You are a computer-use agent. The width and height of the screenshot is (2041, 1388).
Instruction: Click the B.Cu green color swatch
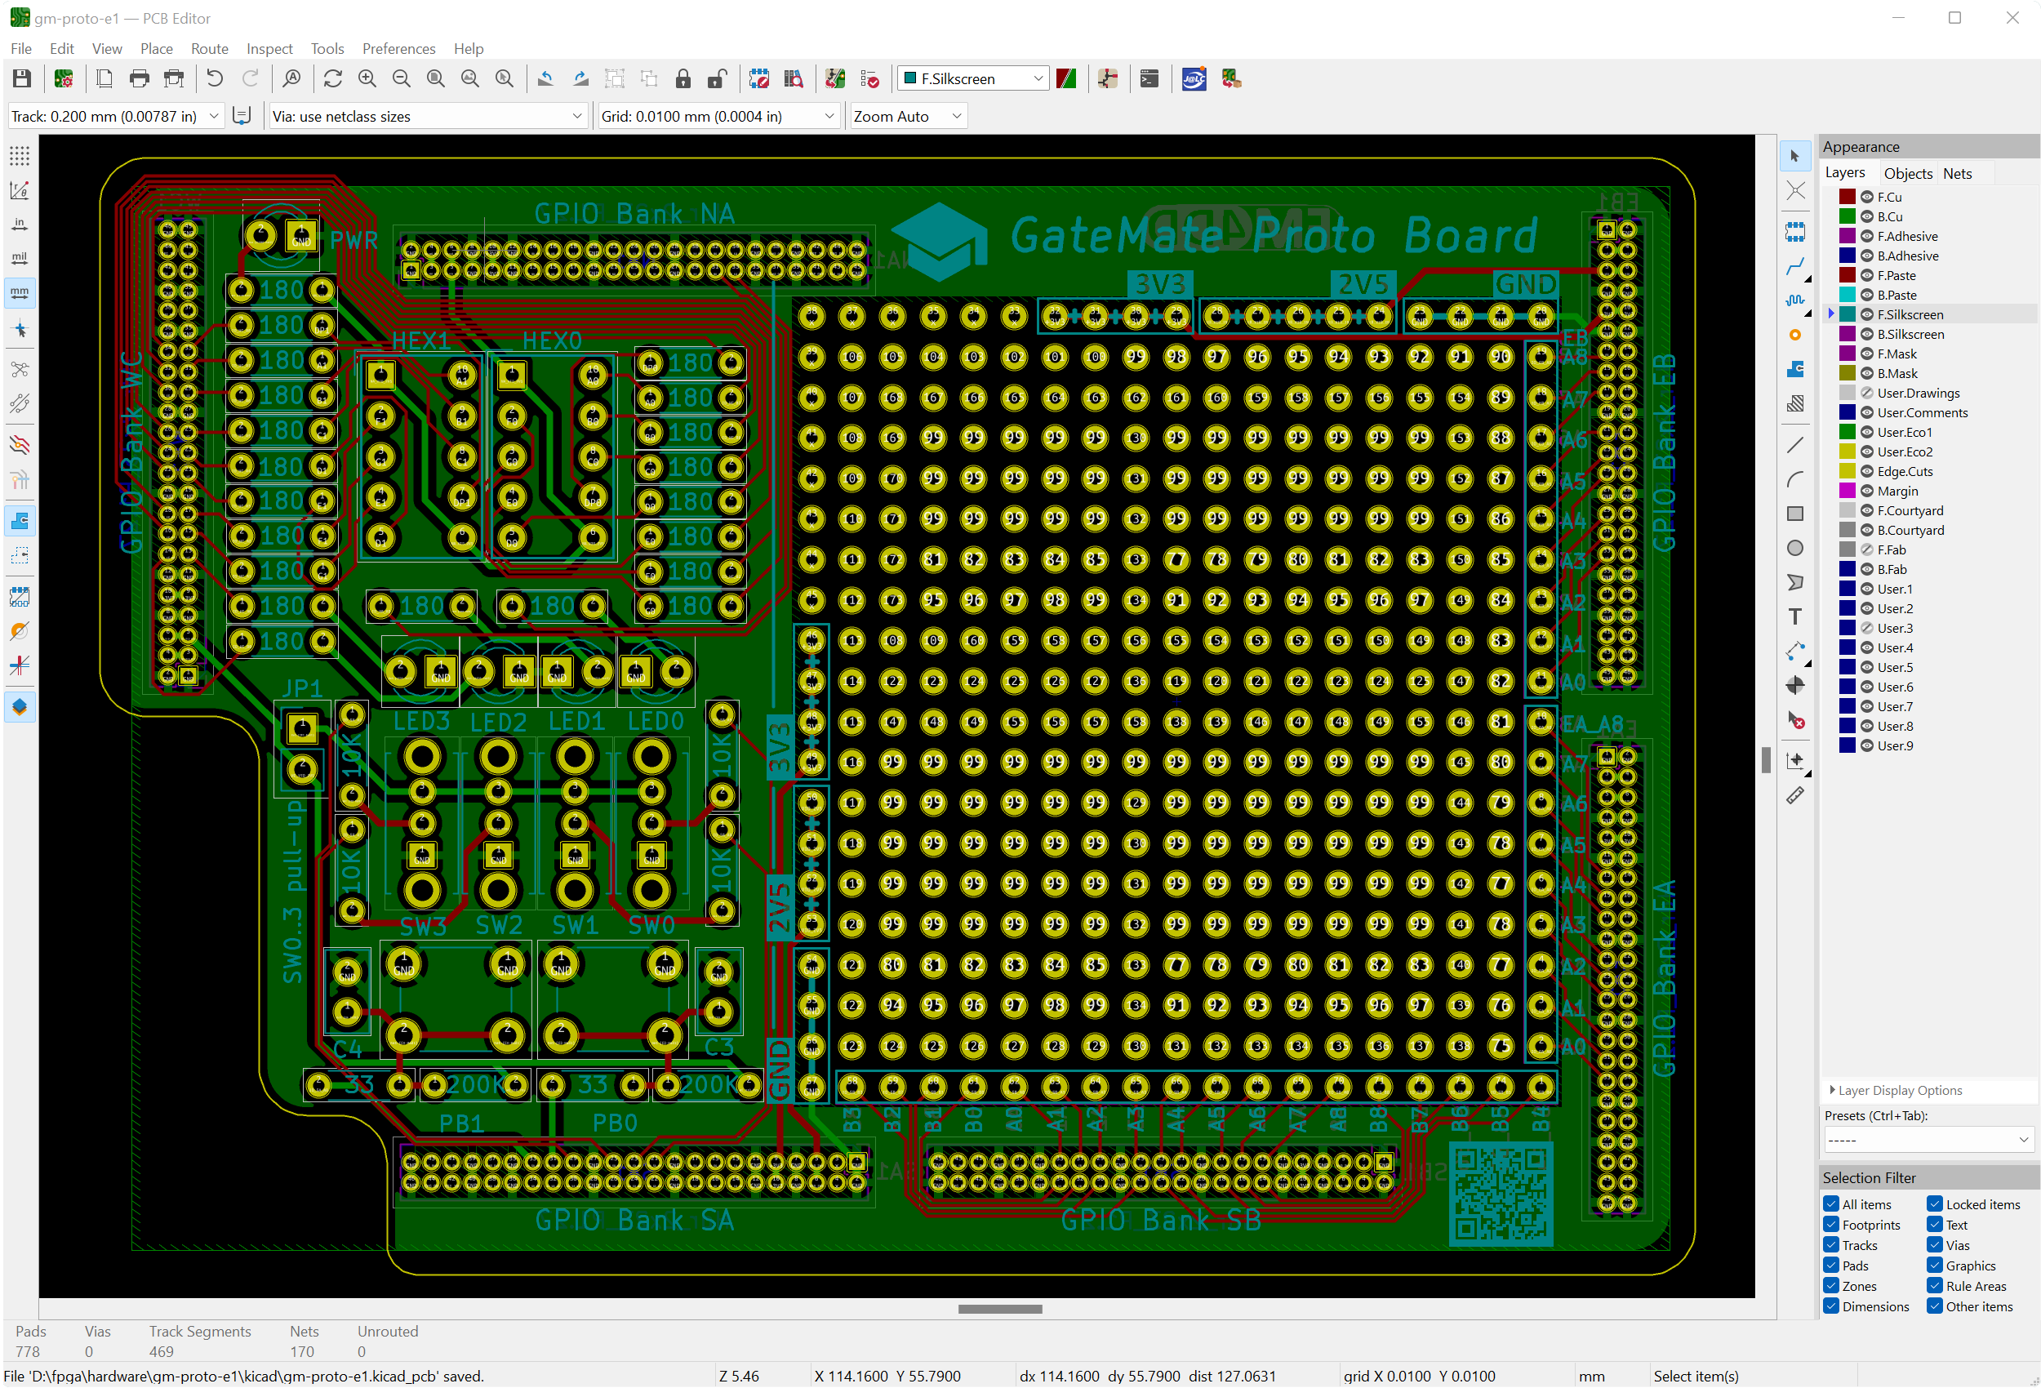tap(1847, 216)
